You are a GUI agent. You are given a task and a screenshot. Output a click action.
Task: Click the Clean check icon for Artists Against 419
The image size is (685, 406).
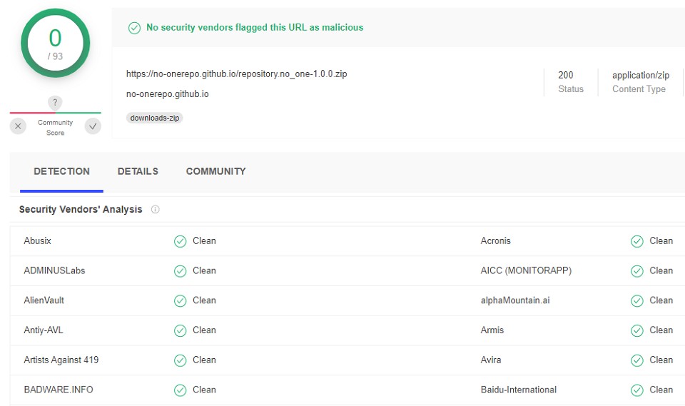(x=180, y=360)
